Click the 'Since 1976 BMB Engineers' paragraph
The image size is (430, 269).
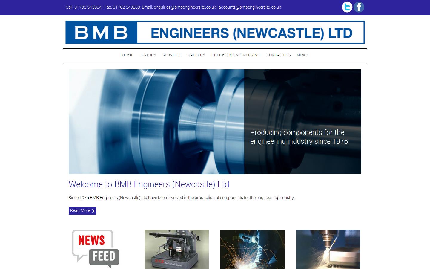coord(182,198)
